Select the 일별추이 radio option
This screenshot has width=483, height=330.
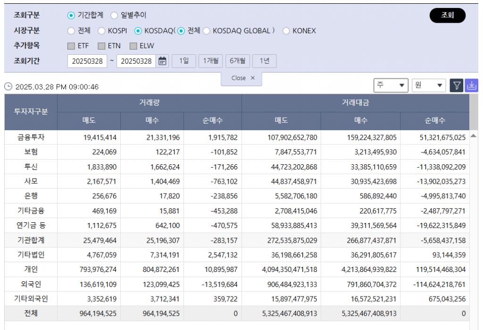114,16
